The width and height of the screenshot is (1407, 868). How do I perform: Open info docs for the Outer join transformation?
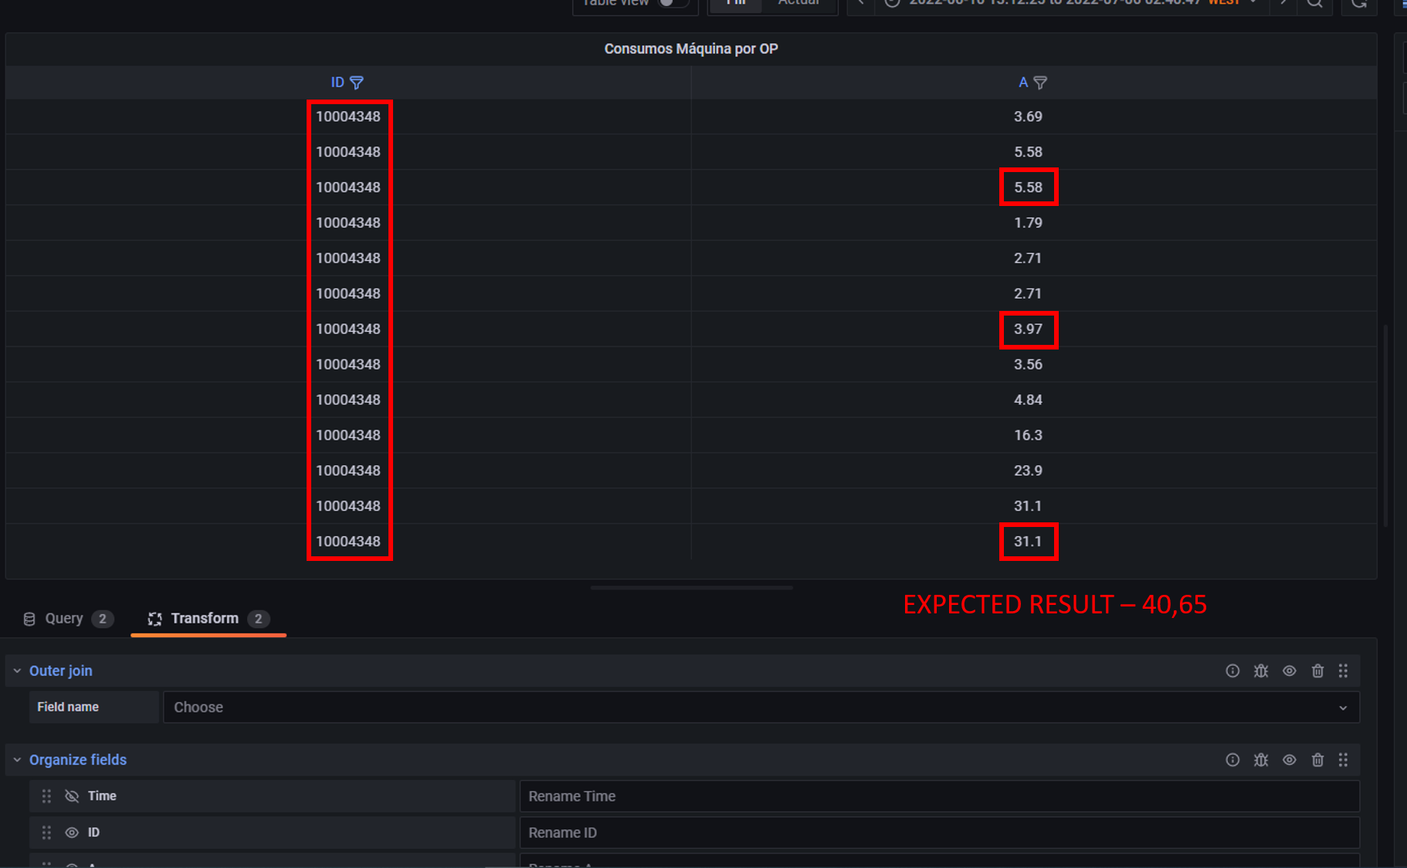[1232, 670]
